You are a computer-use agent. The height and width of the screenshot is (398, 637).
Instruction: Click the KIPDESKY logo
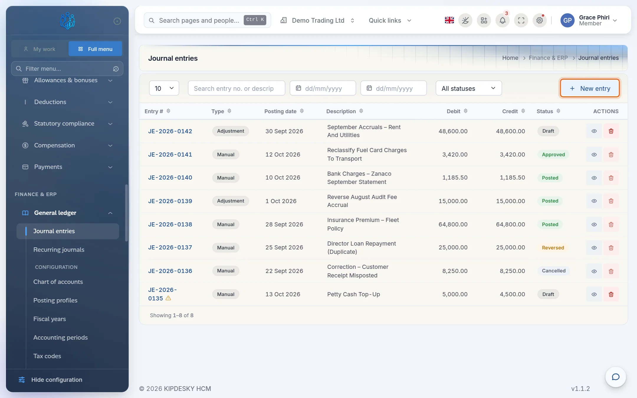tap(67, 21)
